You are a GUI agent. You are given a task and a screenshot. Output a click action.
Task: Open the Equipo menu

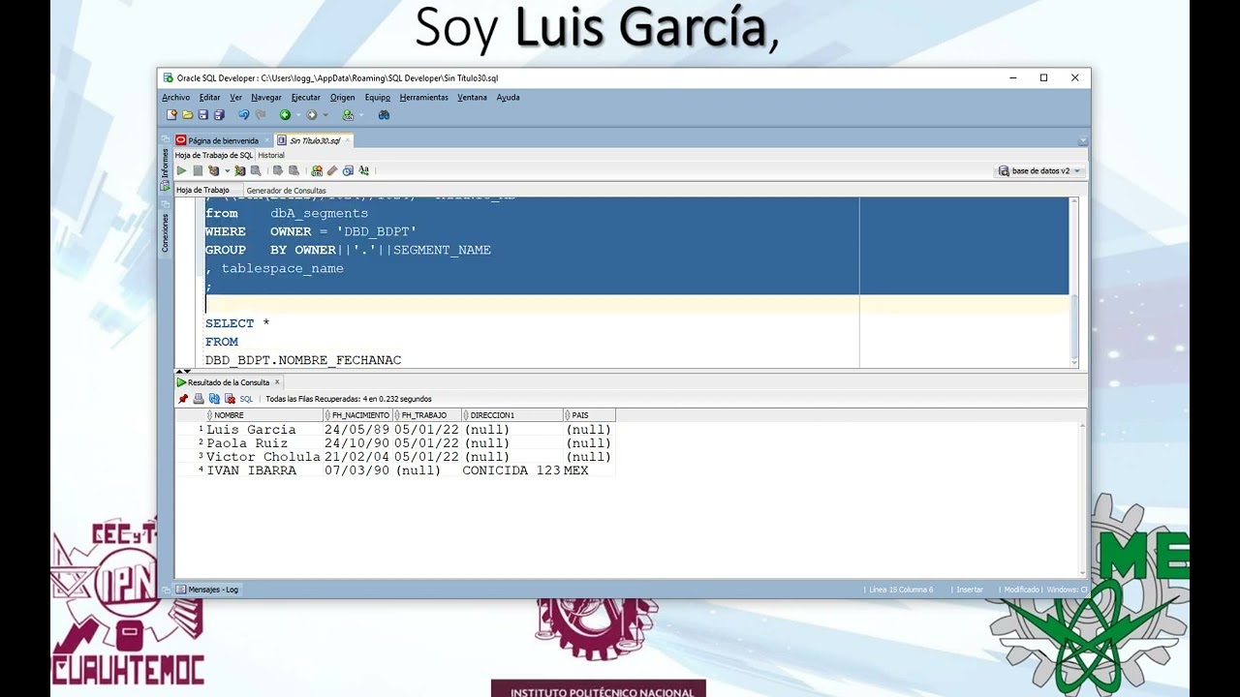[377, 98]
